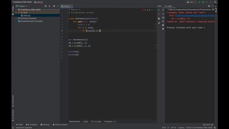This screenshot has width=229, height=129.
Task: Click main.py in the navigation bar
Action: (x=39, y=2)
